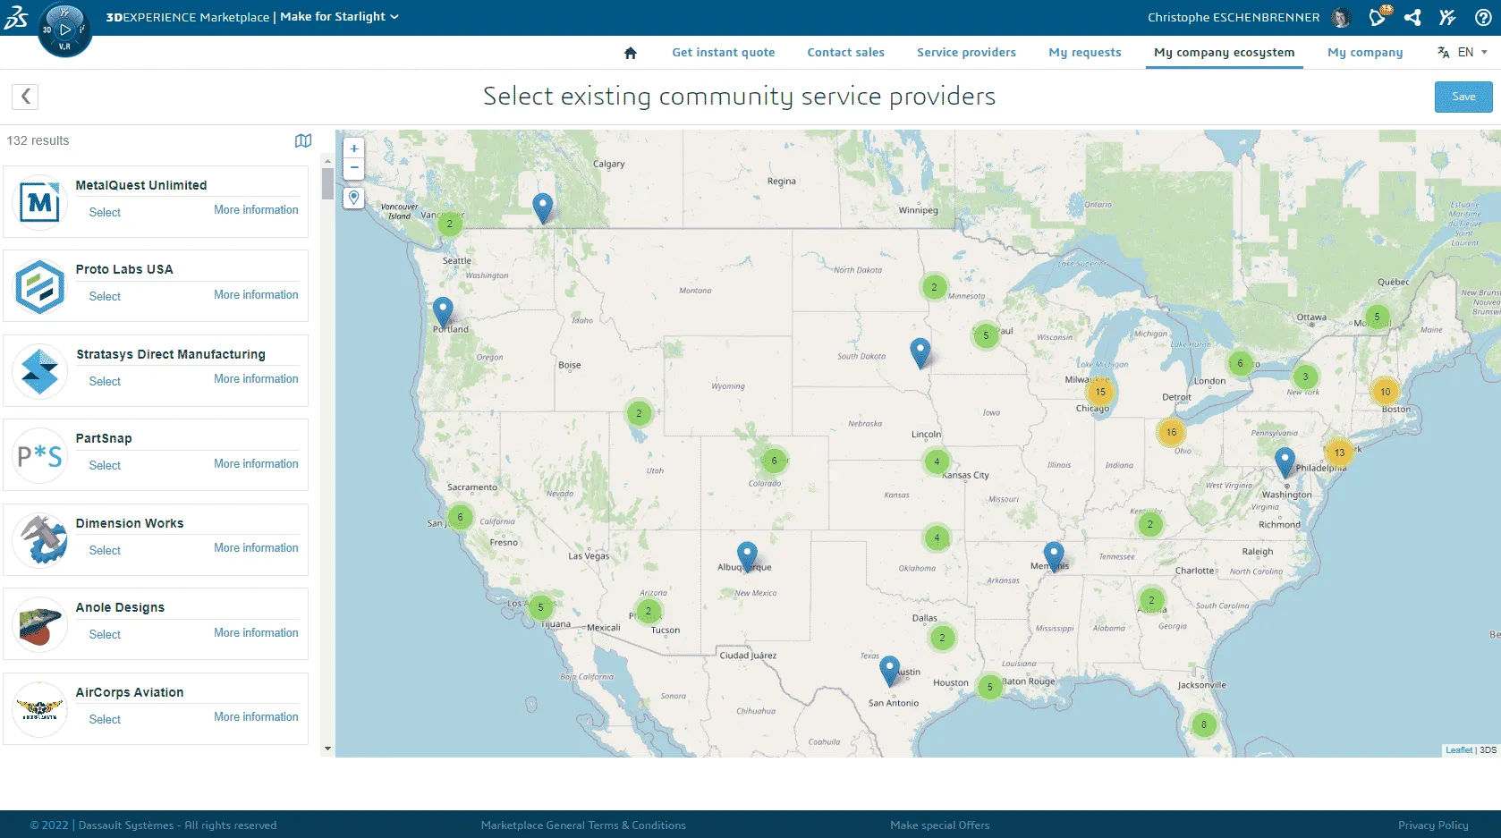Click the share icon in the top bar

(1413, 17)
